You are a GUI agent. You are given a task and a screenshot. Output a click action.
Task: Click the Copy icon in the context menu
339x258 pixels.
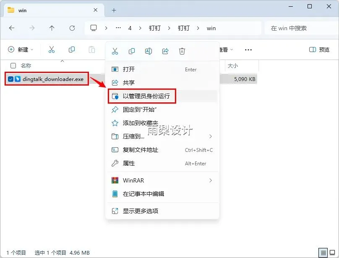pos(132,51)
